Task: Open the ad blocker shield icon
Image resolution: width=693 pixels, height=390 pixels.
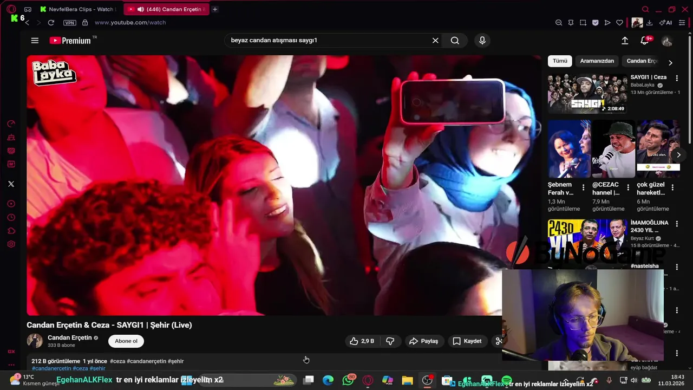Action: click(x=595, y=23)
